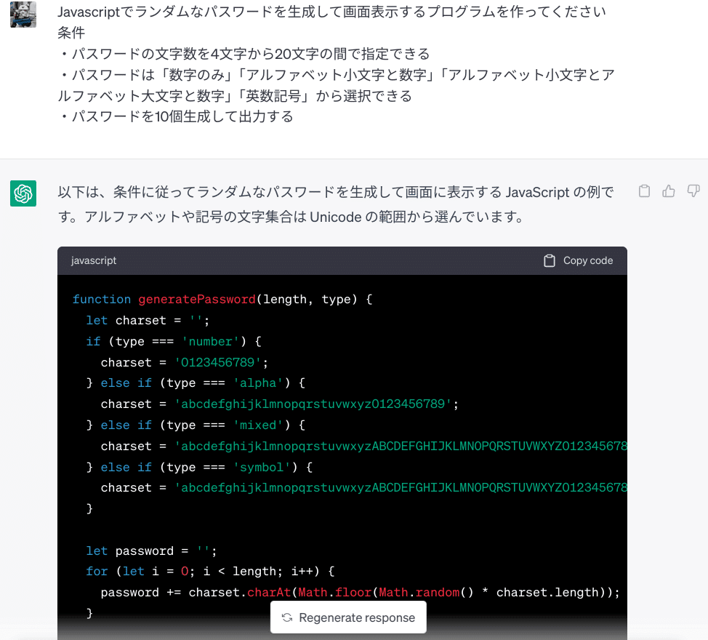Click Regenerate response button
Image resolution: width=708 pixels, height=640 pixels.
[x=348, y=617]
